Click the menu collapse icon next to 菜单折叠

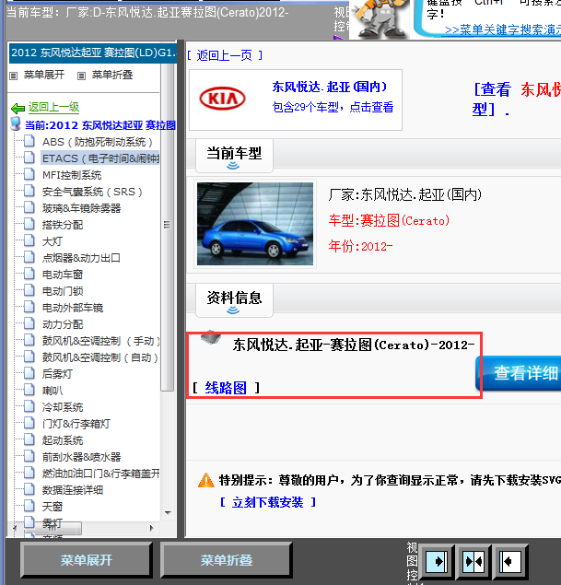click(x=81, y=76)
